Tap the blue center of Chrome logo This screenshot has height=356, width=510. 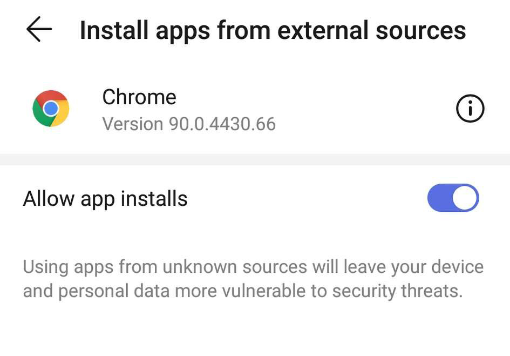pyautogui.click(x=51, y=109)
